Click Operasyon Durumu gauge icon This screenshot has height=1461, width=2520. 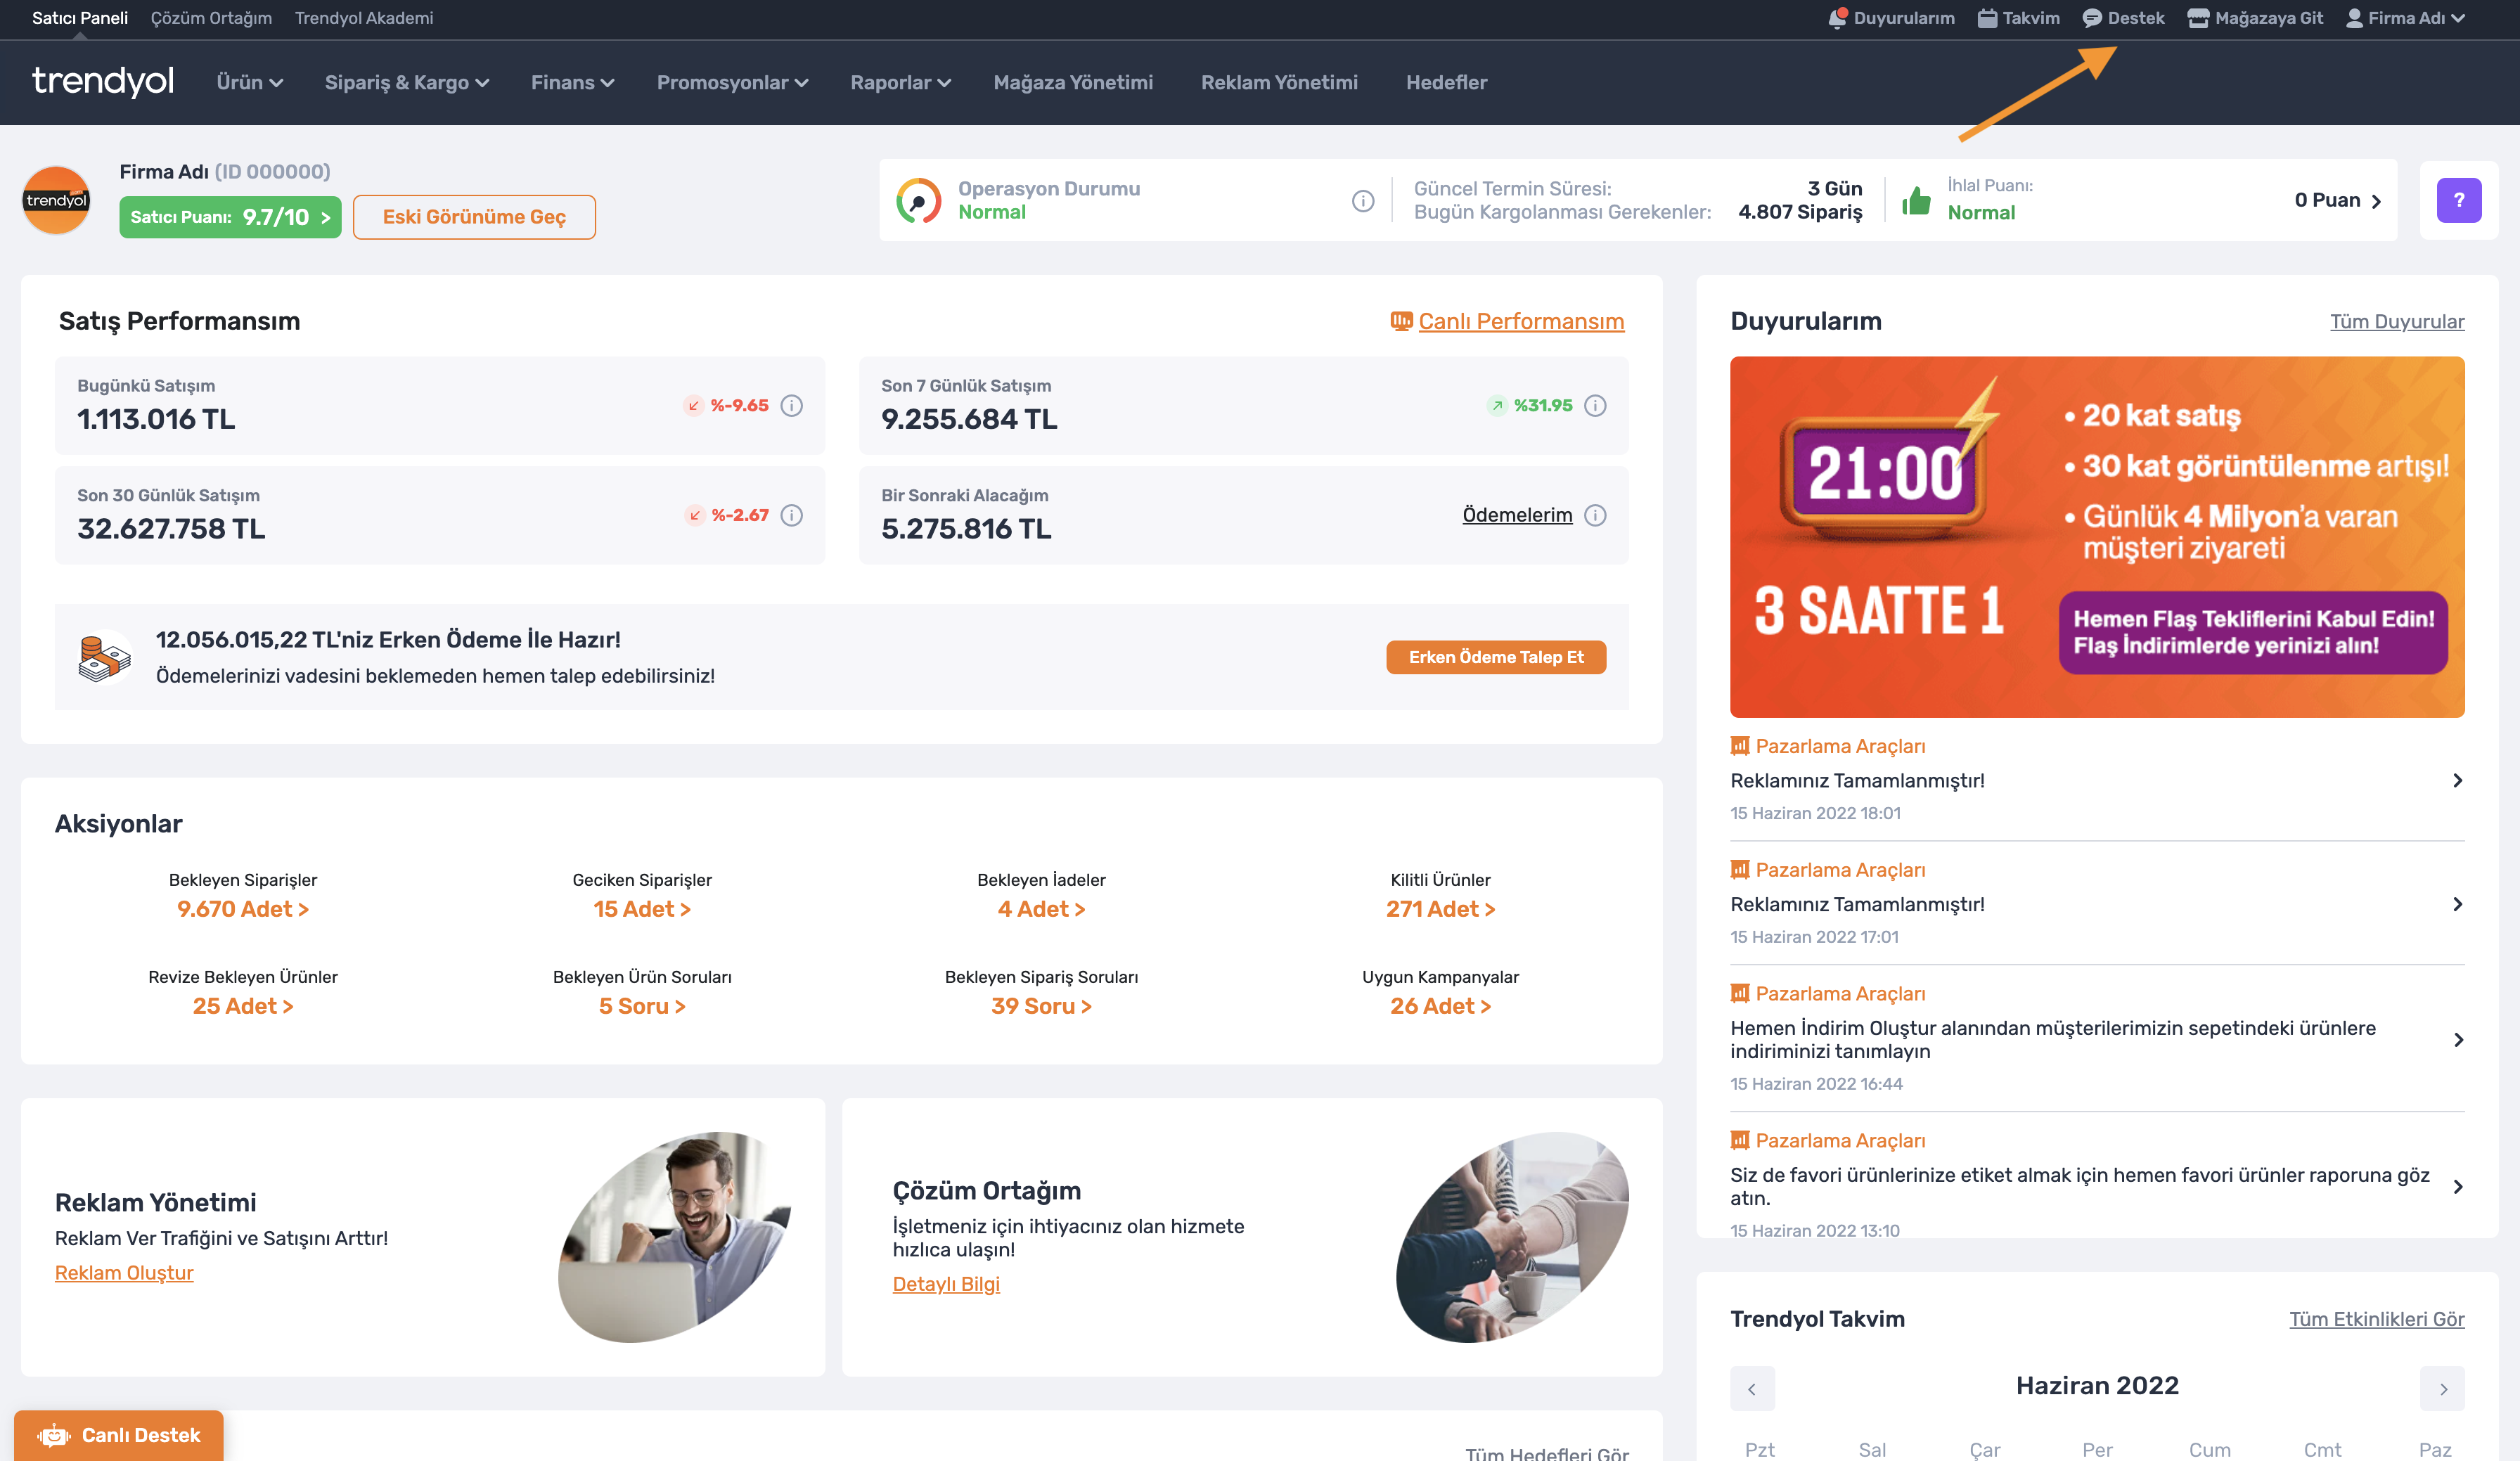tap(918, 201)
